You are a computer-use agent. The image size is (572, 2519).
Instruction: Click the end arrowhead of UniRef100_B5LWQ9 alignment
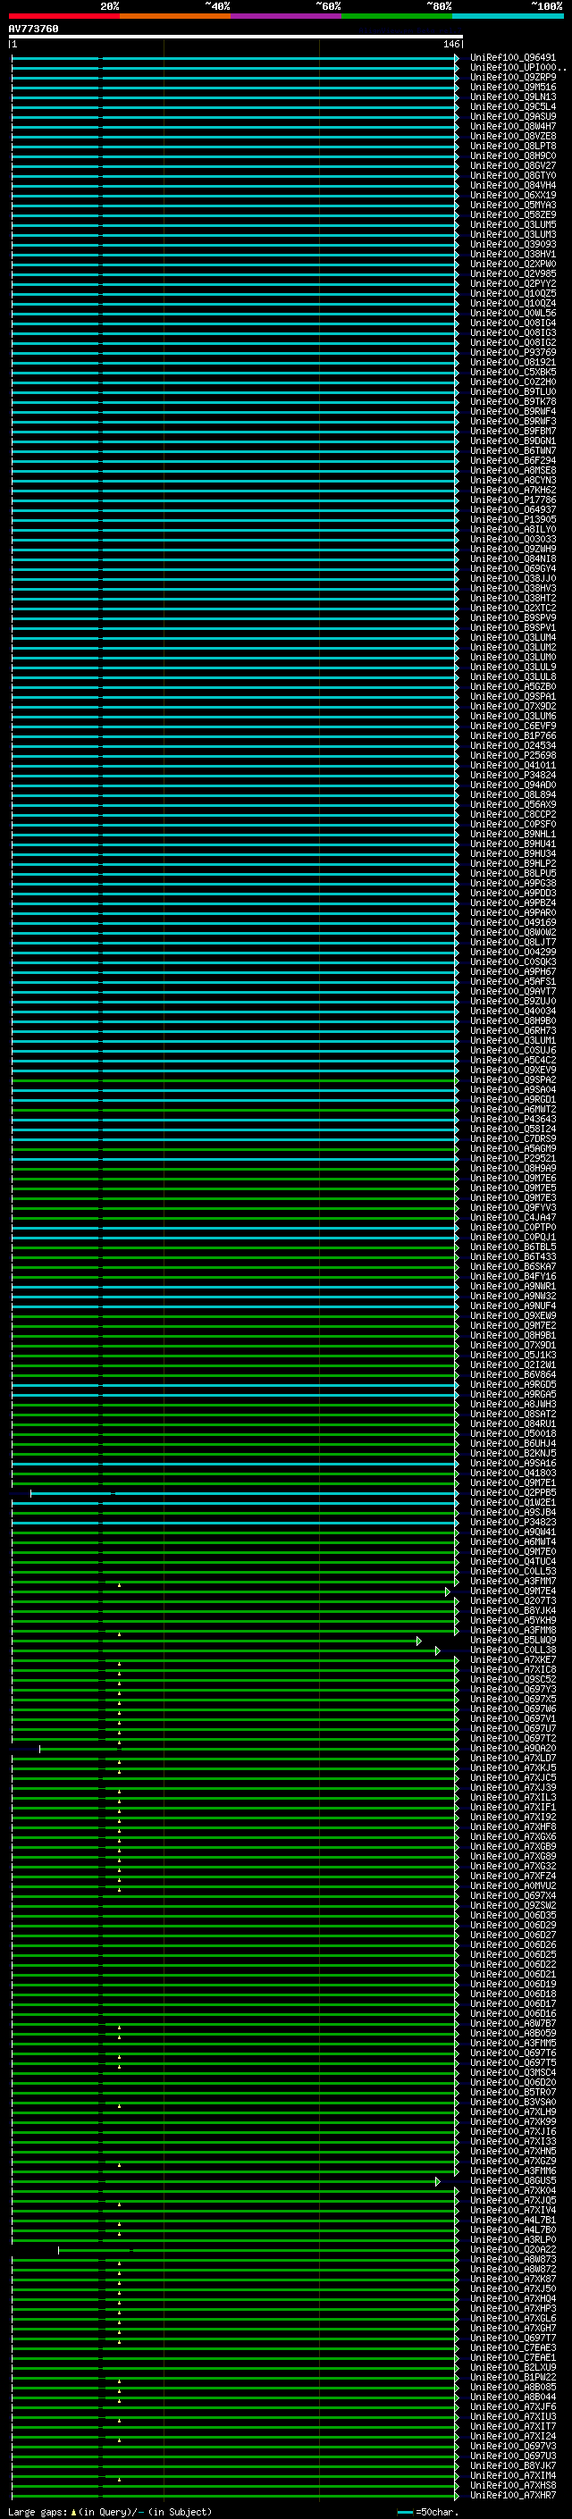(x=418, y=1641)
